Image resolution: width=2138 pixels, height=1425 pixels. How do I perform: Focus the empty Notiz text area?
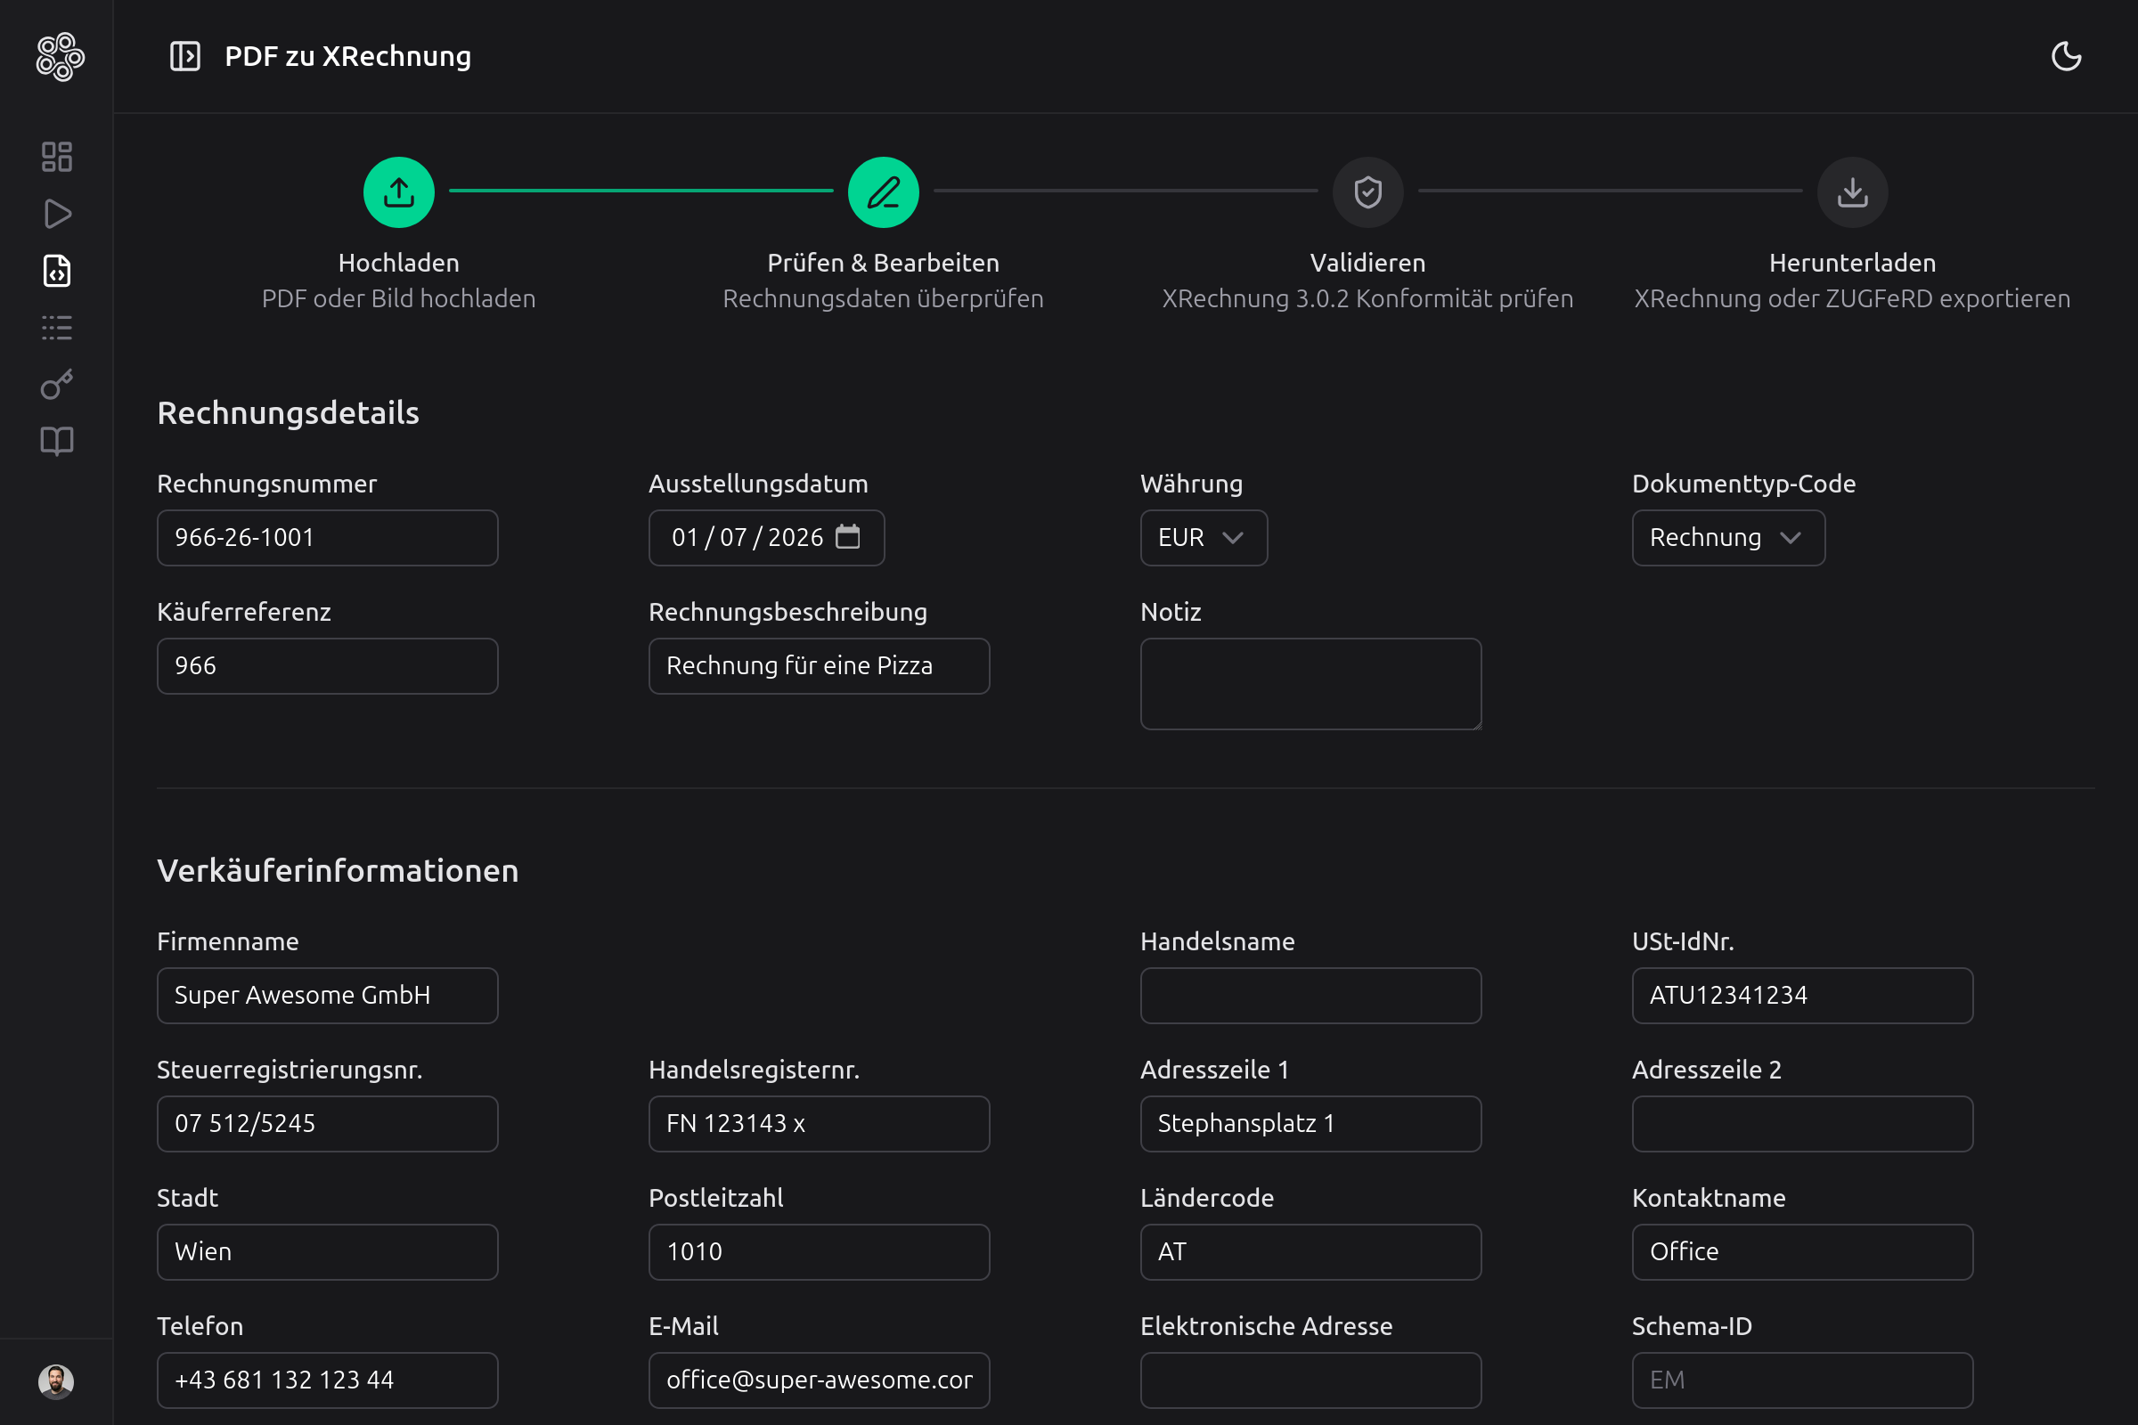pyautogui.click(x=1310, y=683)
